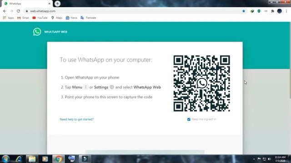Image resolution: width=291 pixels, height=163 pixels.
Task: Open the Need help to get started link
Action: pos(77,120)
